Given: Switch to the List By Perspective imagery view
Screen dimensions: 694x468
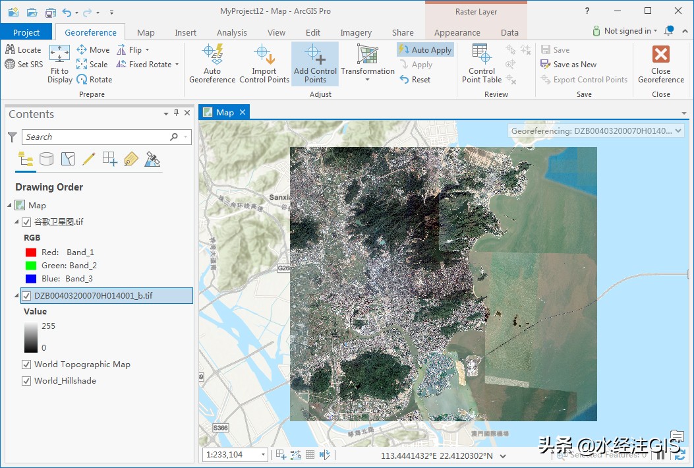Looking at the screenshot, I should [x=152, y=159].
